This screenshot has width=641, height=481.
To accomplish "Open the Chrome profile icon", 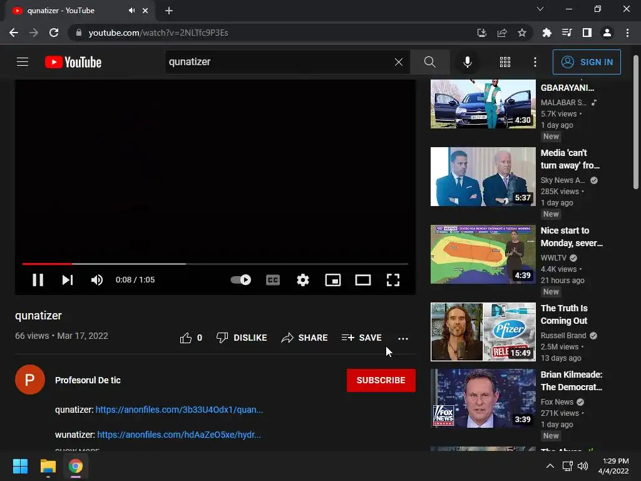I will [607, 33].
